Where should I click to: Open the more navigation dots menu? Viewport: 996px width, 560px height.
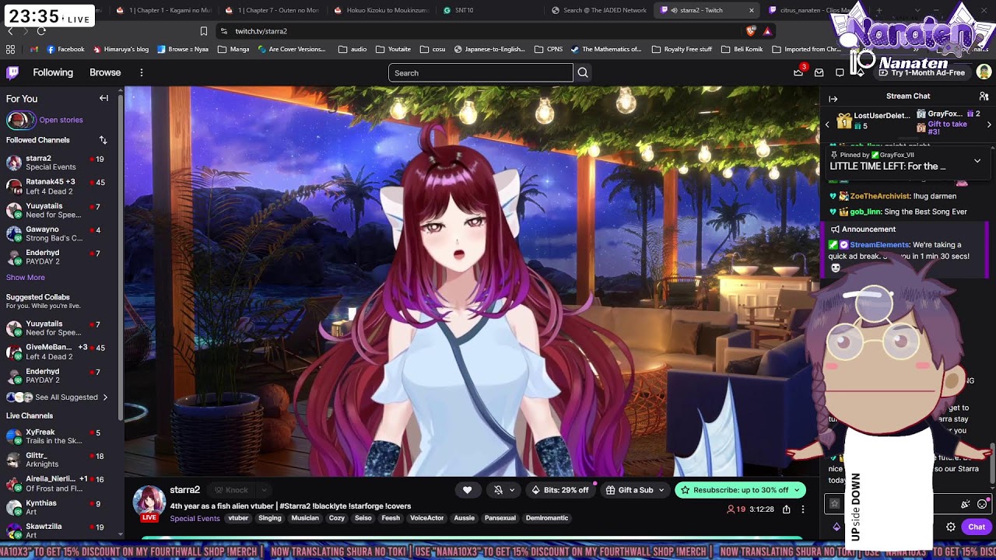[x=141, y=72]
